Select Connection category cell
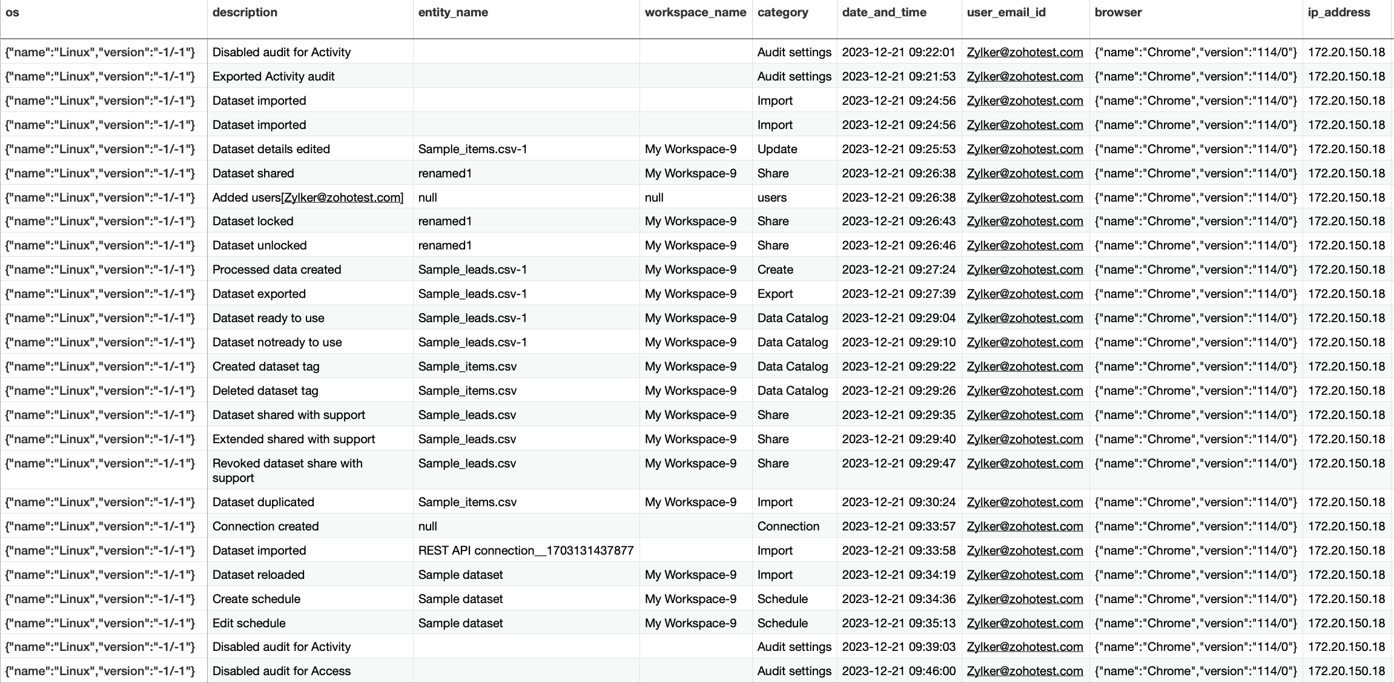Screen dimensions: 1394x683 pyautogui.click(x=788, y=526)
